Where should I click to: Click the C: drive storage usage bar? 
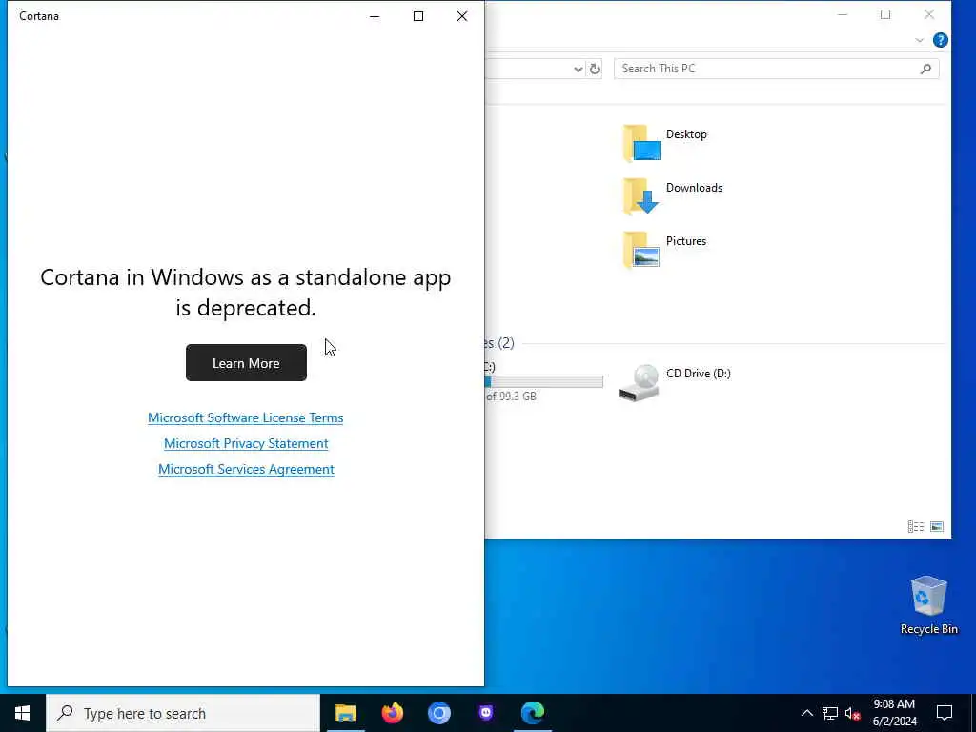click(x=543, y=381)
